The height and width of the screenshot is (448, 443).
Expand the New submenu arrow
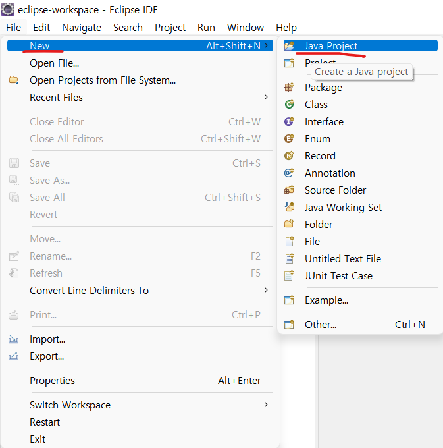(266, 45)
